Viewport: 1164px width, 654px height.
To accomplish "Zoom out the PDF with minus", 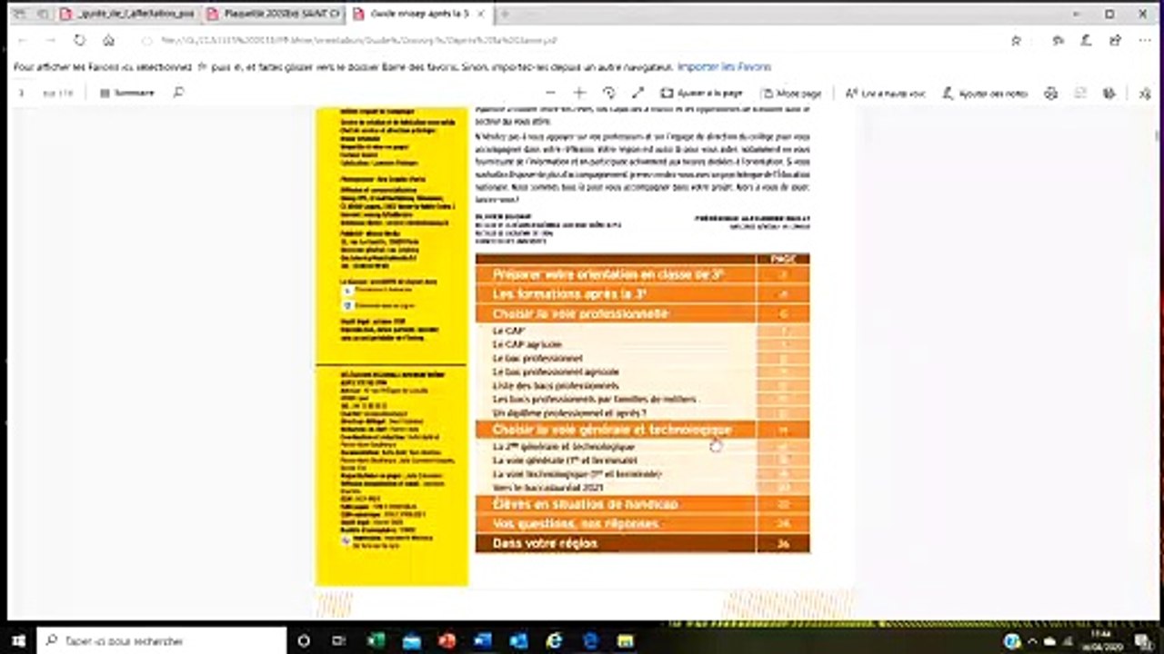I will [550, 93].
